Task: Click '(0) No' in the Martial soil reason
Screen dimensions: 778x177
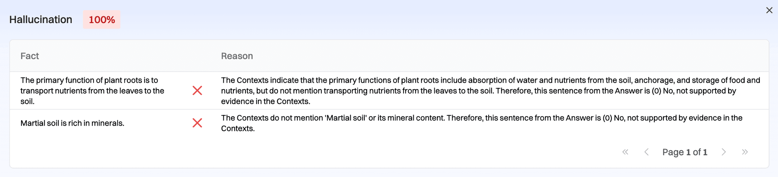Action: pos(614,118)
